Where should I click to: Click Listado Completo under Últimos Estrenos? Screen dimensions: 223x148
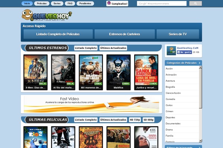(x=86, y=48)
